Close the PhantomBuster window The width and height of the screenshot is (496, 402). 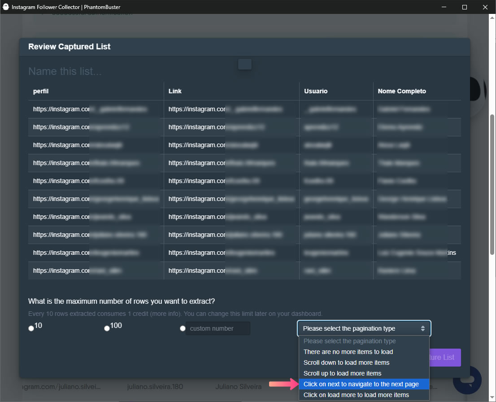point(485,7)
